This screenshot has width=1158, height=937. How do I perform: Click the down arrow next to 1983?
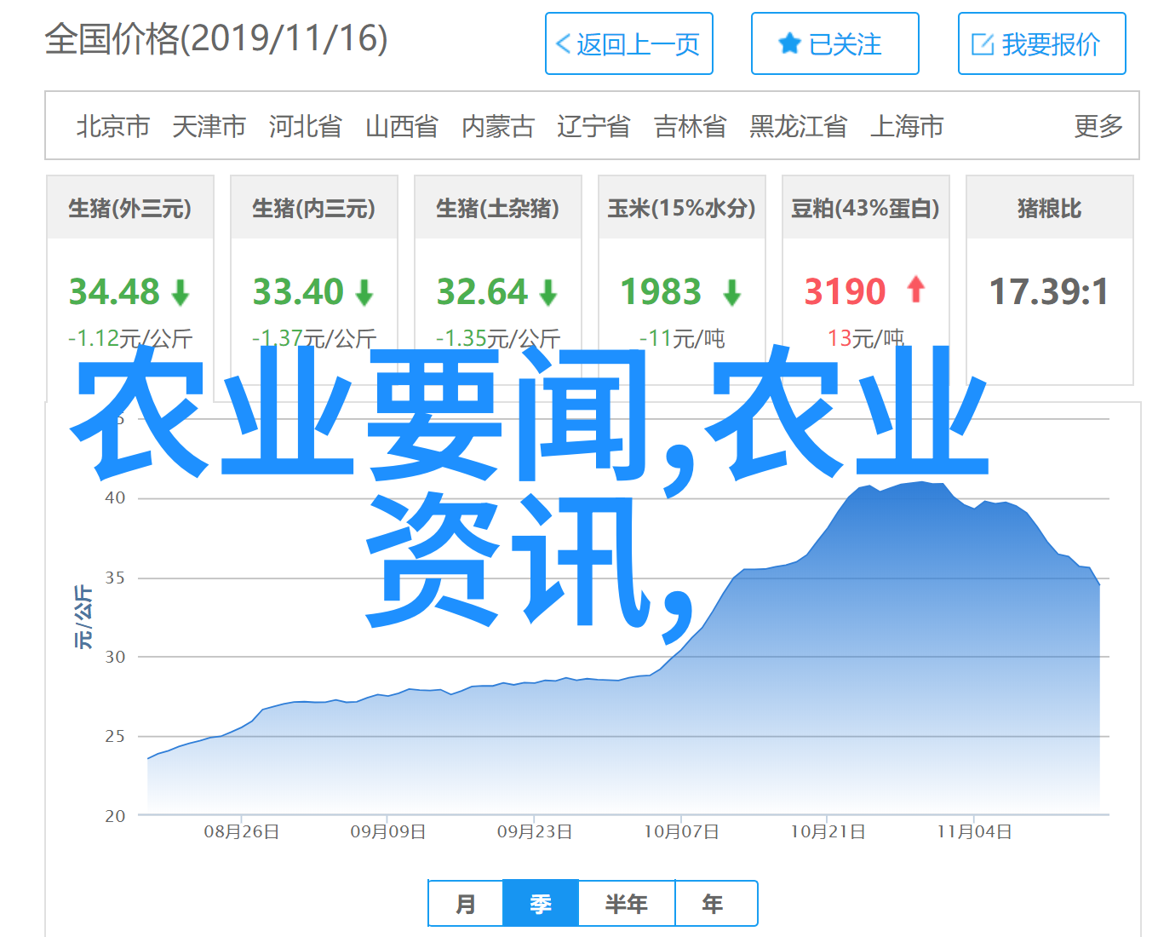(x=732, y=293)
